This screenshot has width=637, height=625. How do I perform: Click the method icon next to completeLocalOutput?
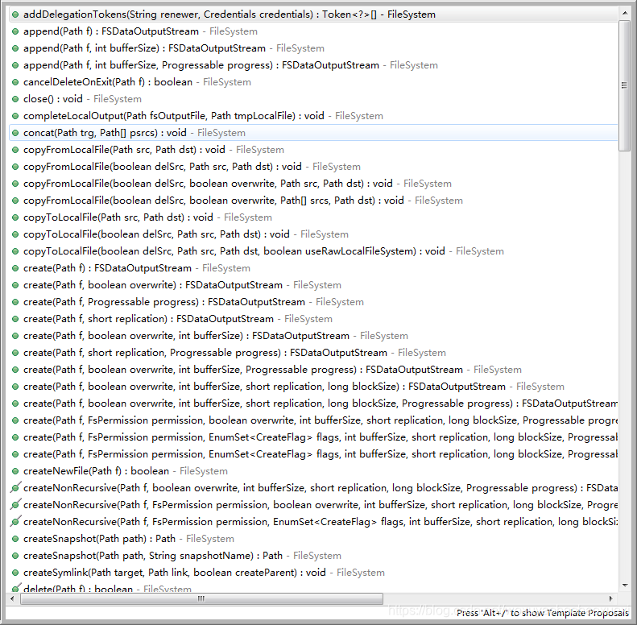(15, 116)
